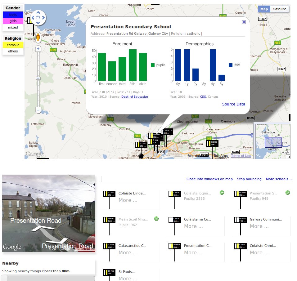Open Meán Scoil Mhu... school card icon
This screenshot has height=281, width=297.
point(109,220)
